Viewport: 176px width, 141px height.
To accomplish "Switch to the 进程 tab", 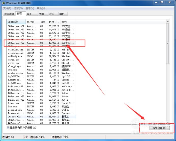I will tap(21, 14).
